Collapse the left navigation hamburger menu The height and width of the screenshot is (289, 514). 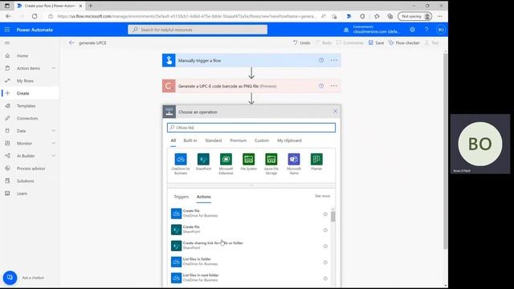click(x=7, y=43)
